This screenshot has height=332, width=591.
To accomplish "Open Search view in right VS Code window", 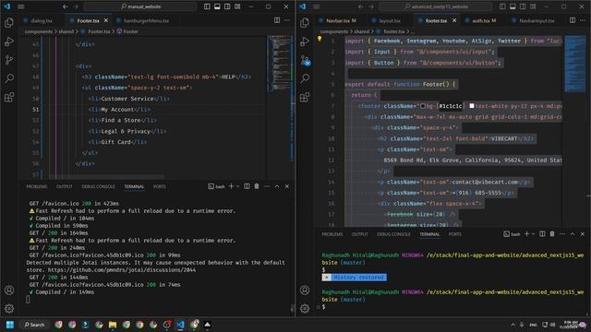I will [305, 78].
